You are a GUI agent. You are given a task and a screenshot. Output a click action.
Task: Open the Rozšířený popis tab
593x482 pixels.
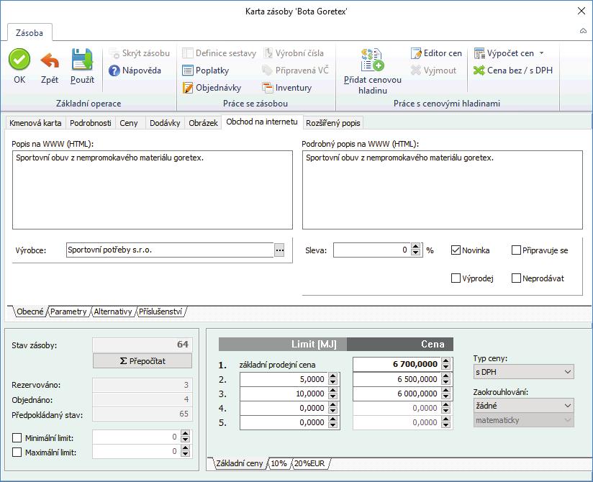[332, 123]
